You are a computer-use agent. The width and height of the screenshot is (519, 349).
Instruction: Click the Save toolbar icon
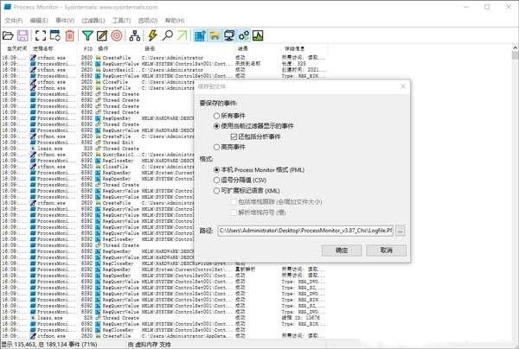(22, 35)
